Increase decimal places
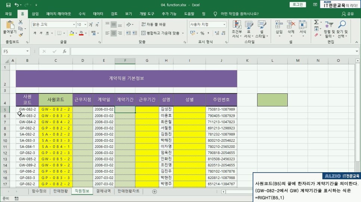Image resolution: width=361 pixels, height=202 pixels. point(217,33)
